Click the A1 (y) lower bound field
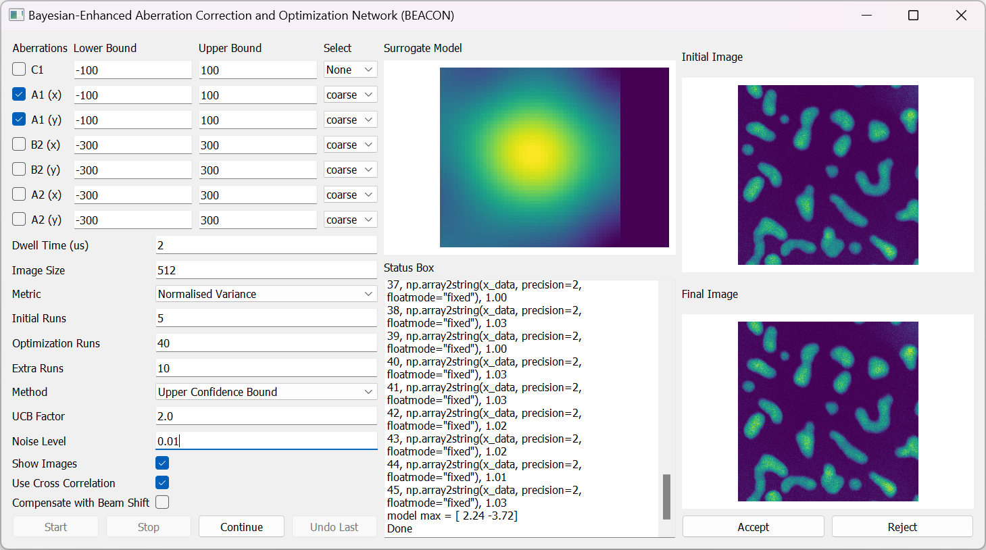 pos(132,120)
